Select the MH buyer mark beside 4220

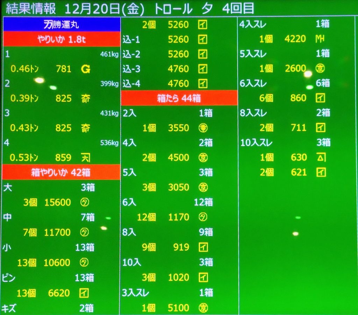[320, 39]
